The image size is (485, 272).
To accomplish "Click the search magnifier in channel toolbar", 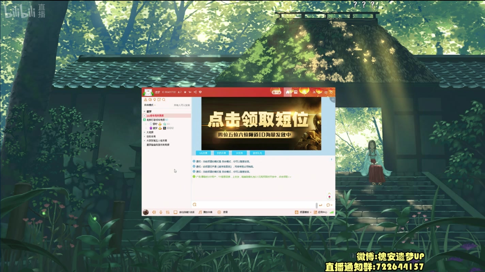I will (164, 100).
